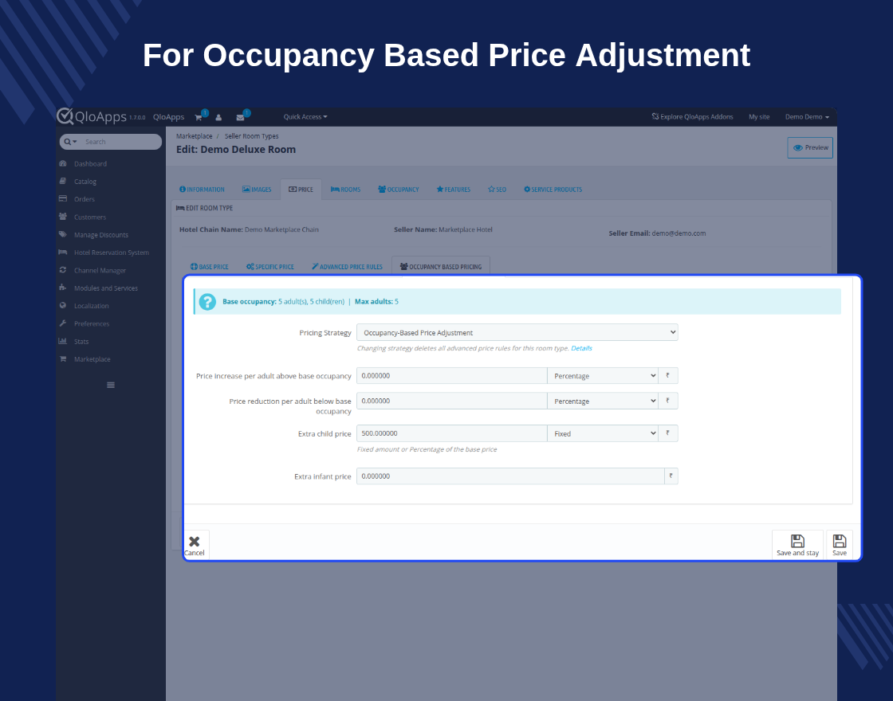
Task: Click the Hotel Reservation bed icon
Action: pos(63,252)
